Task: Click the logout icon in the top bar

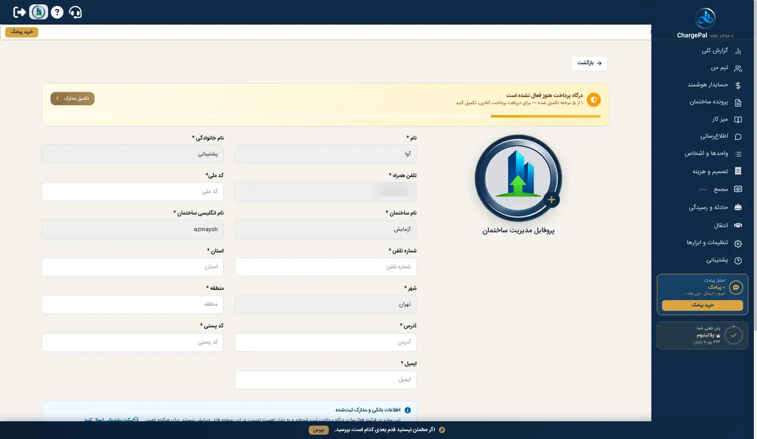Action: pyautogui.click(x=20, y=12)
